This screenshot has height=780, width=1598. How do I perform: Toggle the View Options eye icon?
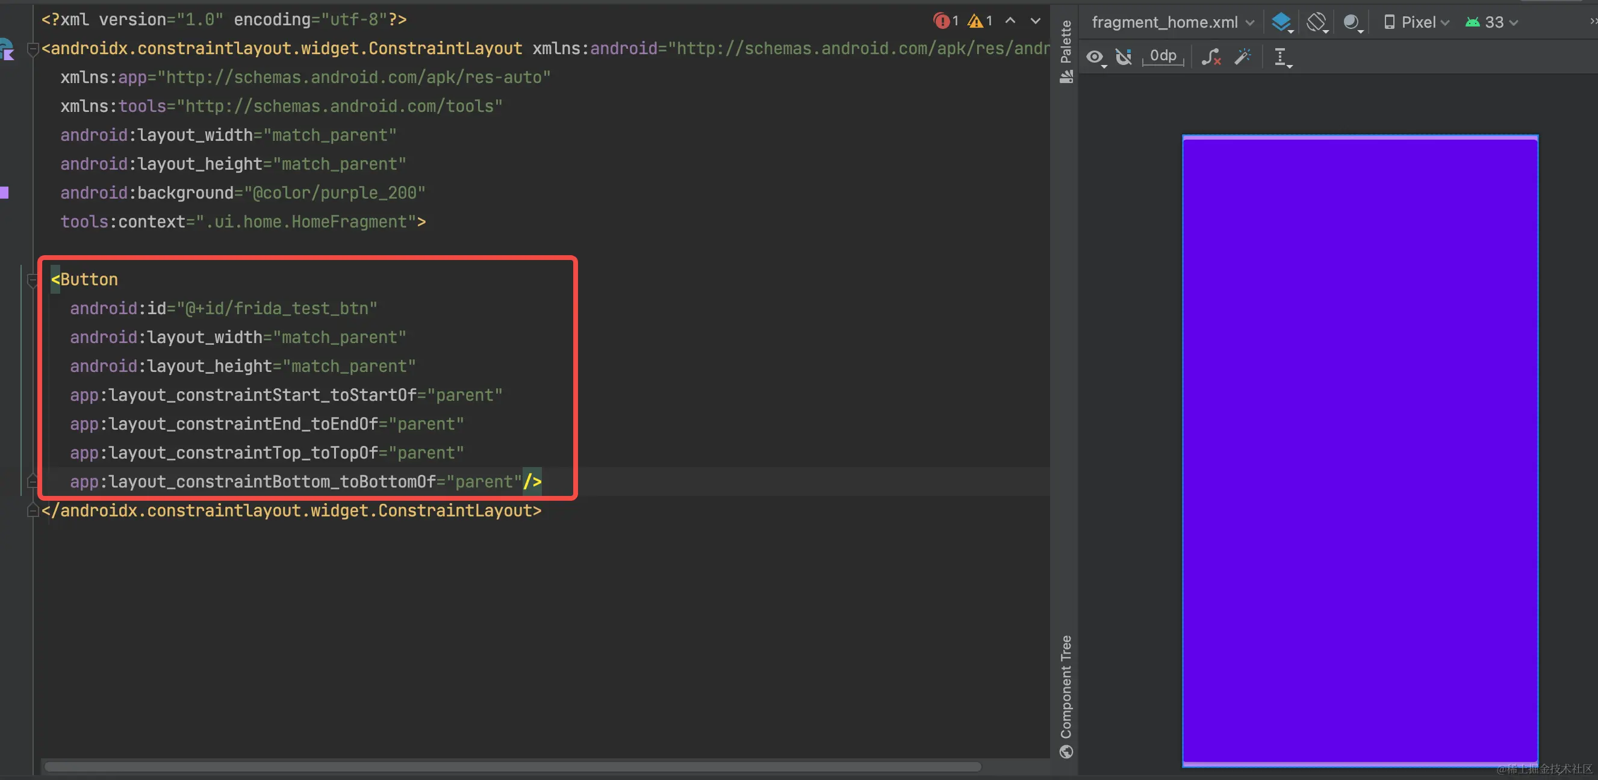pyautogui.click(x=1095, y=57)
